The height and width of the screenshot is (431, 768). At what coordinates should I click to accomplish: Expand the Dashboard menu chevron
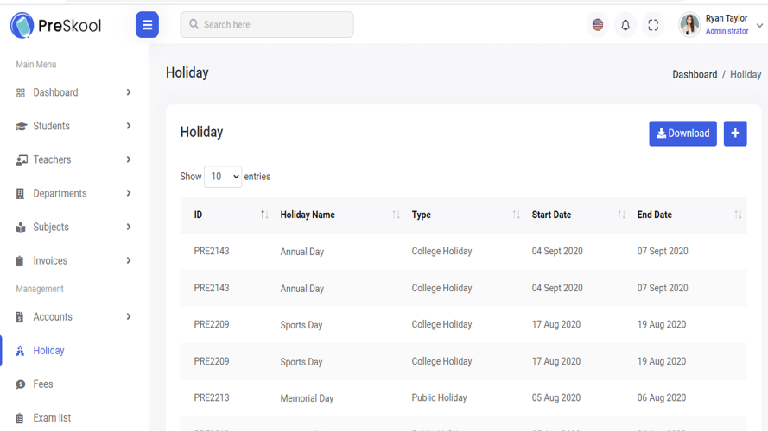(129, 92)
